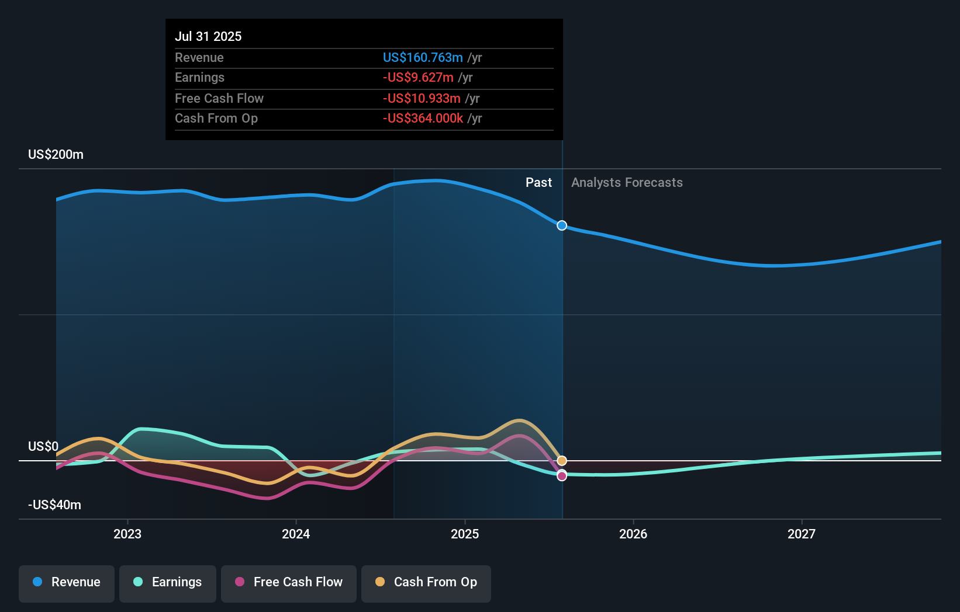The image size is (960, 612).
Task: Click the Analysts Forecasts label
Action: pyautogui.click(x=627, y=183)
